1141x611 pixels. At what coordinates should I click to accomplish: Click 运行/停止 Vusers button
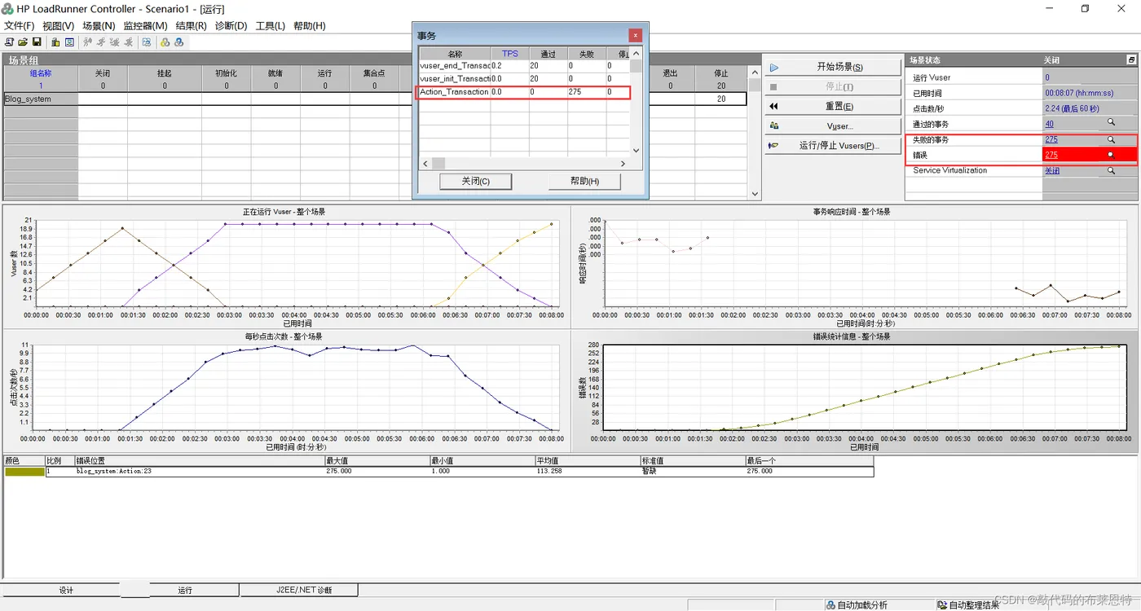[832, 146]
